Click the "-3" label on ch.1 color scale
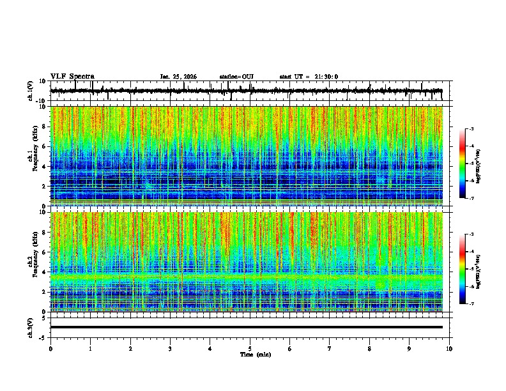Screen dimensions: 506x391 (x=471, y=128)
